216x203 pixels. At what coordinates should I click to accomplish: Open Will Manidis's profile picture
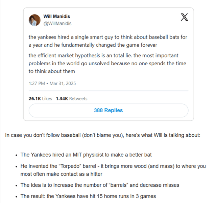34,20
